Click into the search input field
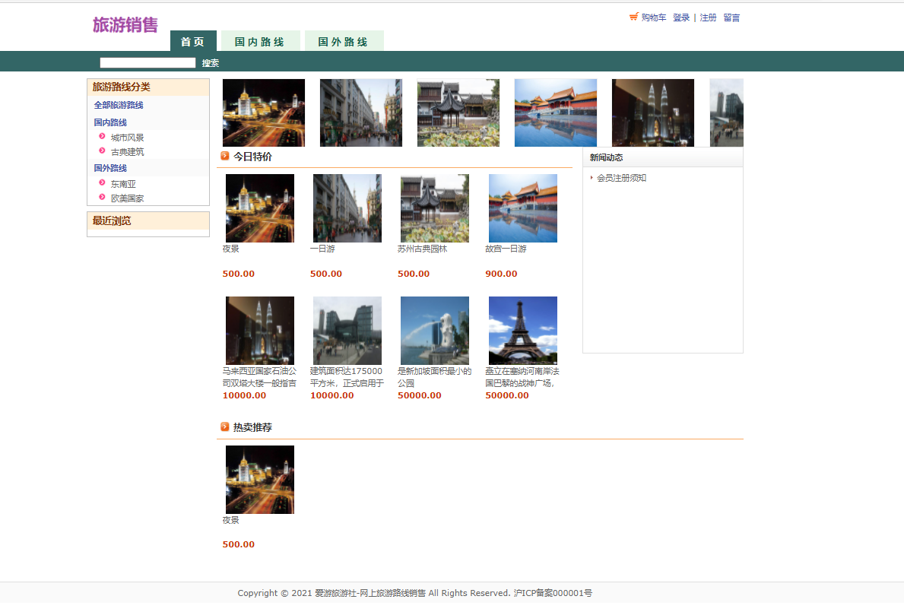This screenshot has height=612, width=904. [147, 62]
